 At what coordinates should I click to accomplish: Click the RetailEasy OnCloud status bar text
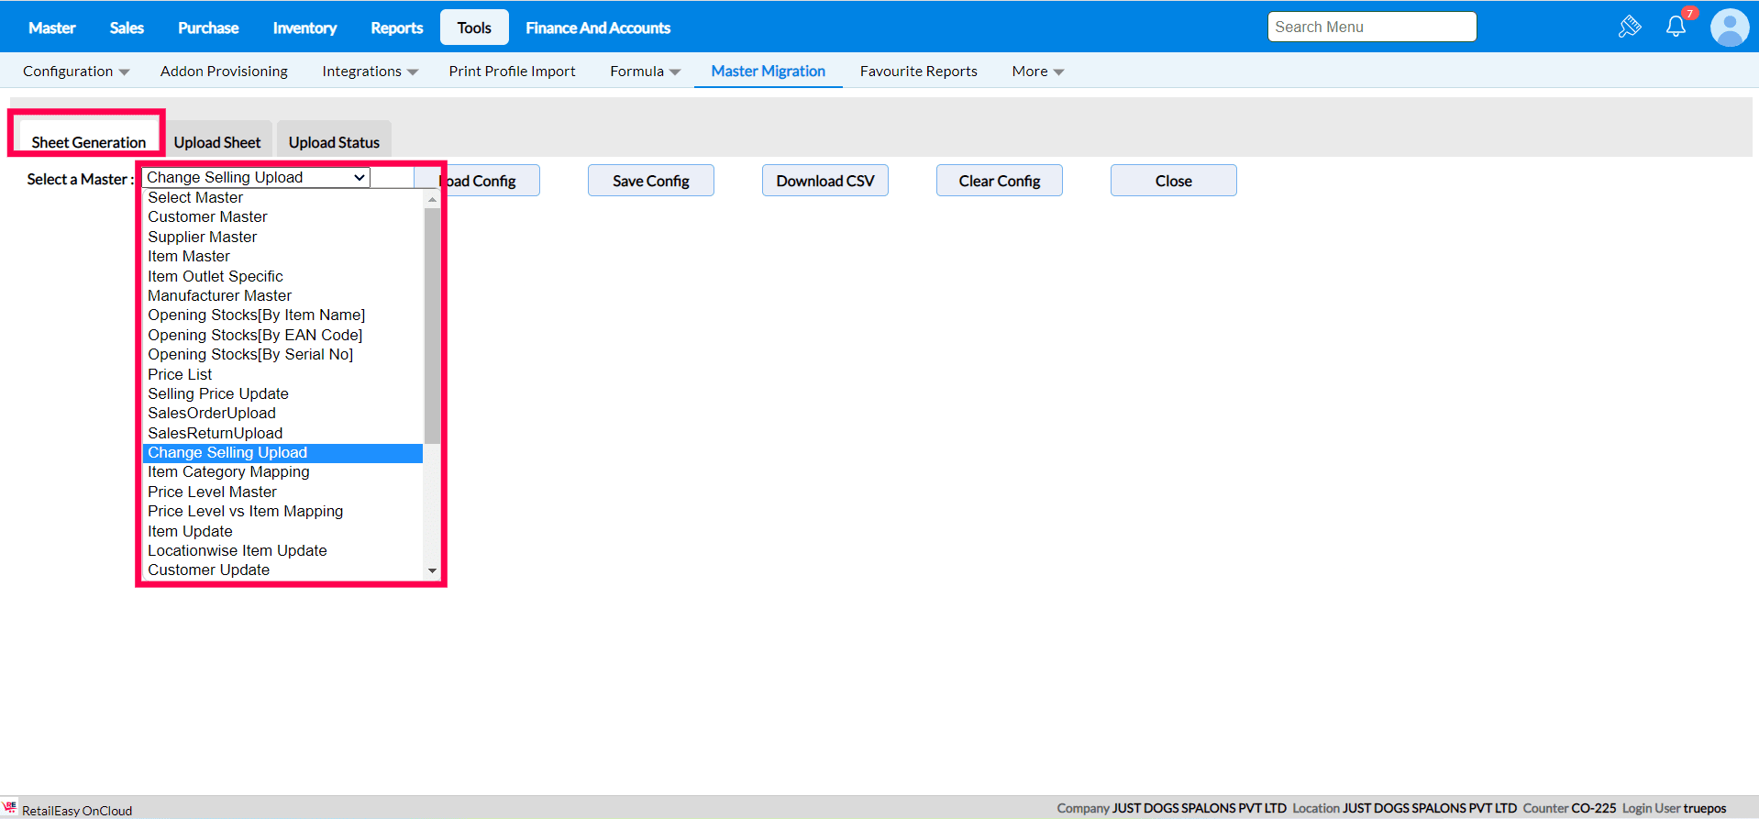tap(77, 811)
